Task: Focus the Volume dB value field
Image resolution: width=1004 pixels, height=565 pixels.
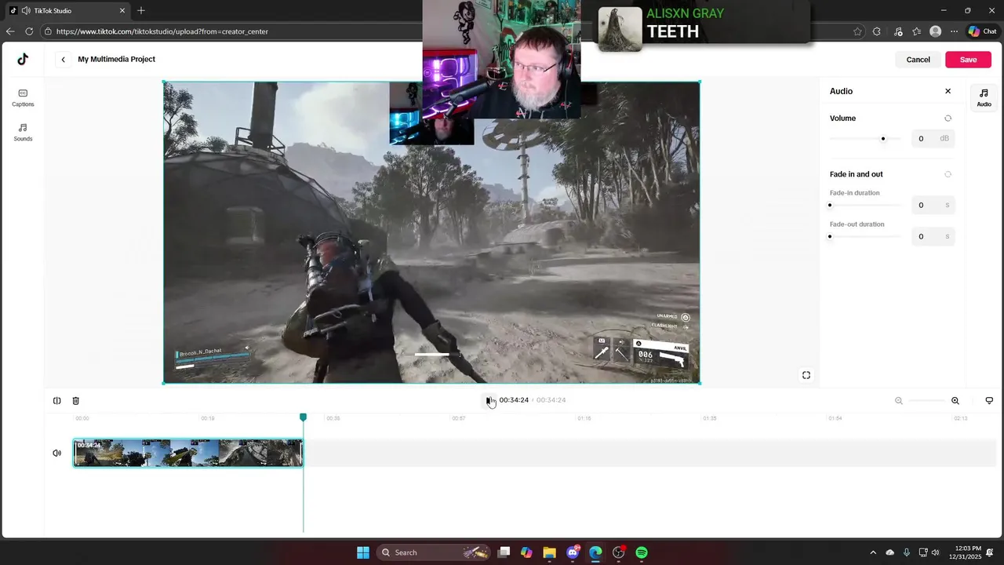Action: (x=933, y=139)
